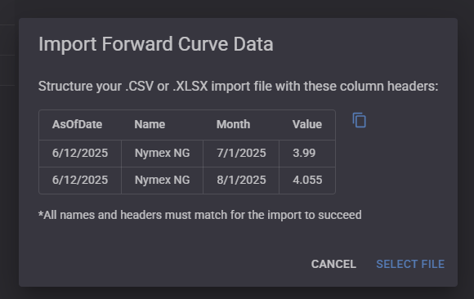Click the 8/1/2025 month cell

pos(241,181)
